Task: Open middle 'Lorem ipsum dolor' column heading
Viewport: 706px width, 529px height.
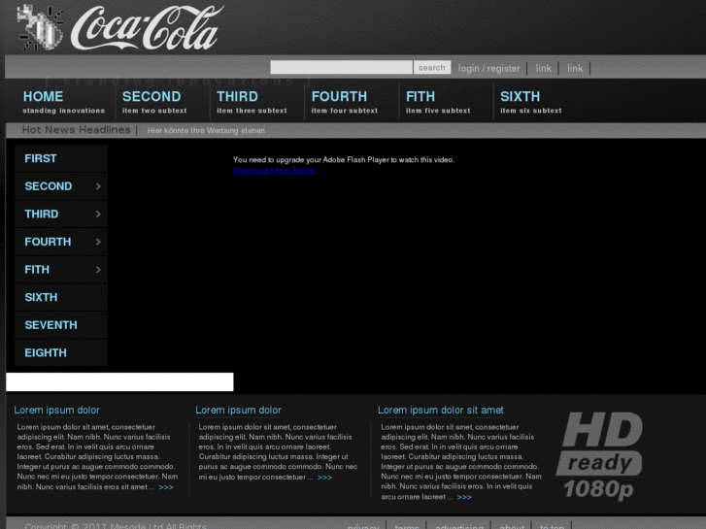Action: (x=238, y=411)
